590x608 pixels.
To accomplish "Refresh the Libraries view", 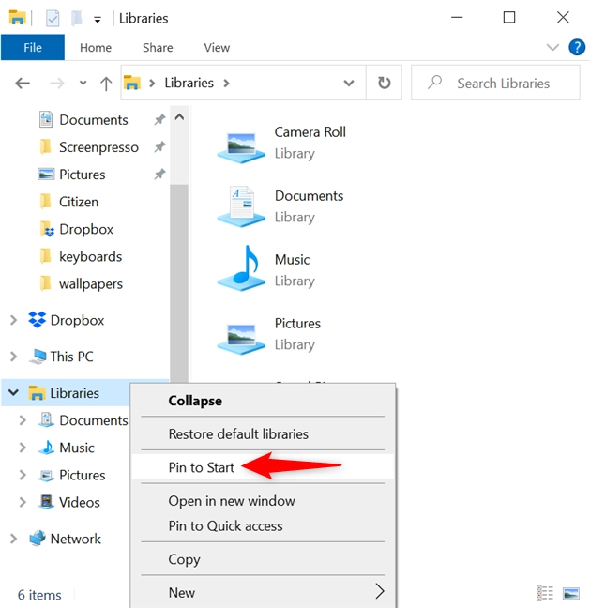I will (384, 83).
